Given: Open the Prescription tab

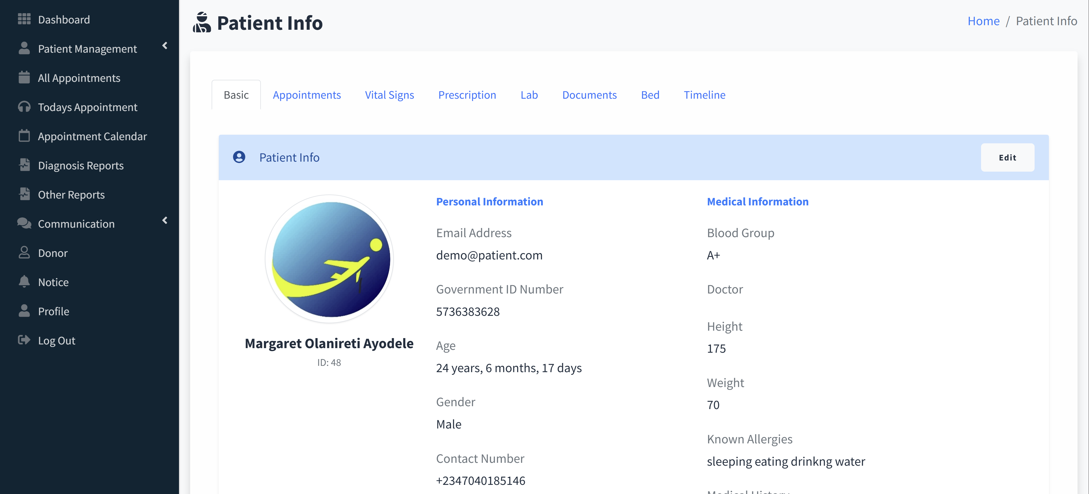Looking at the screenshot, I should pyautogui.click(x=467, y=95).
